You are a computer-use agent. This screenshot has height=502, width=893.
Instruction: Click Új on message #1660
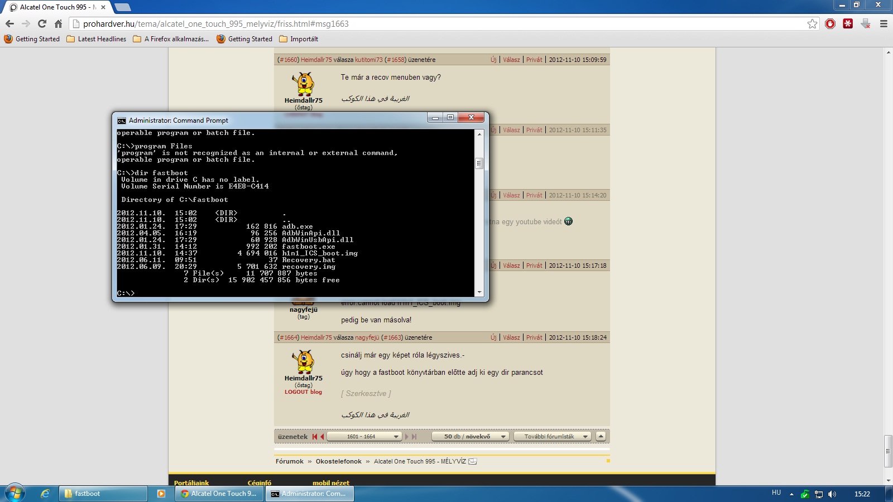tap(493, 60)
